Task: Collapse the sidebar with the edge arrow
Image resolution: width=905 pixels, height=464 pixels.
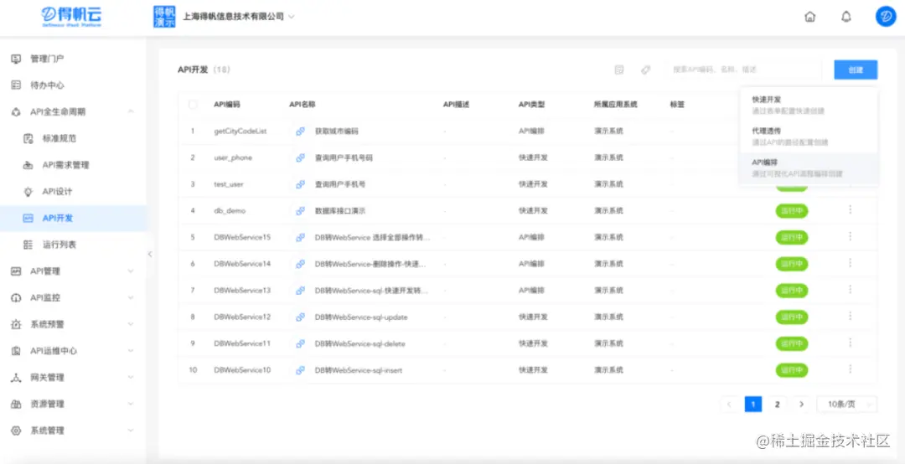Action: (149, 254)
